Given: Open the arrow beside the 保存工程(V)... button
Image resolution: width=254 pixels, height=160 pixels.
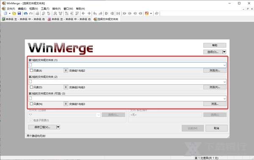Looking at the screenshot, I should 58,127.
